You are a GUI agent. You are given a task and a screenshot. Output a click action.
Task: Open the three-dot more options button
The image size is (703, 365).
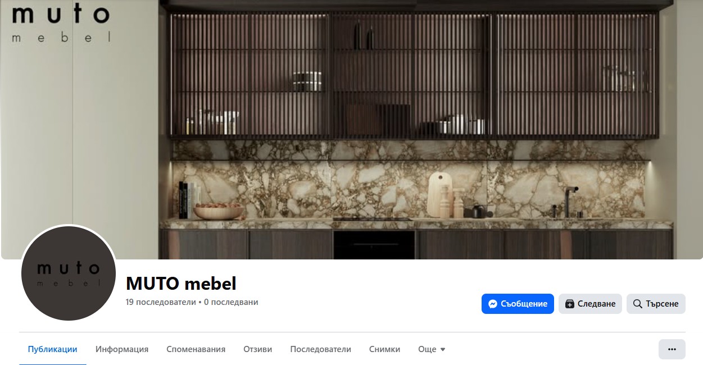tap(672, 349)
